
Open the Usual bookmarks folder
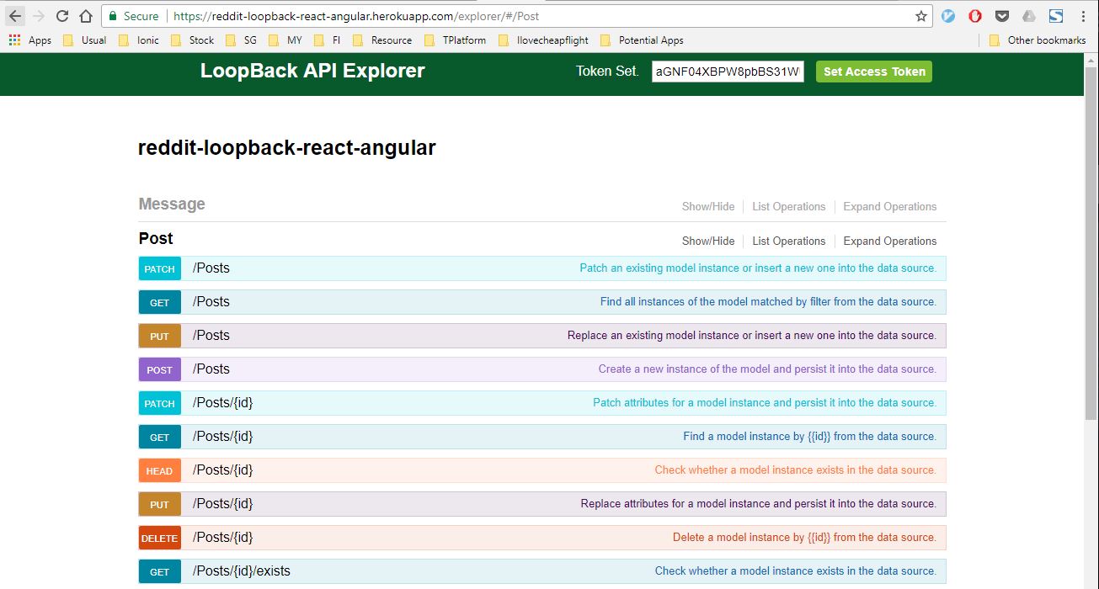[x=85, y=40]
